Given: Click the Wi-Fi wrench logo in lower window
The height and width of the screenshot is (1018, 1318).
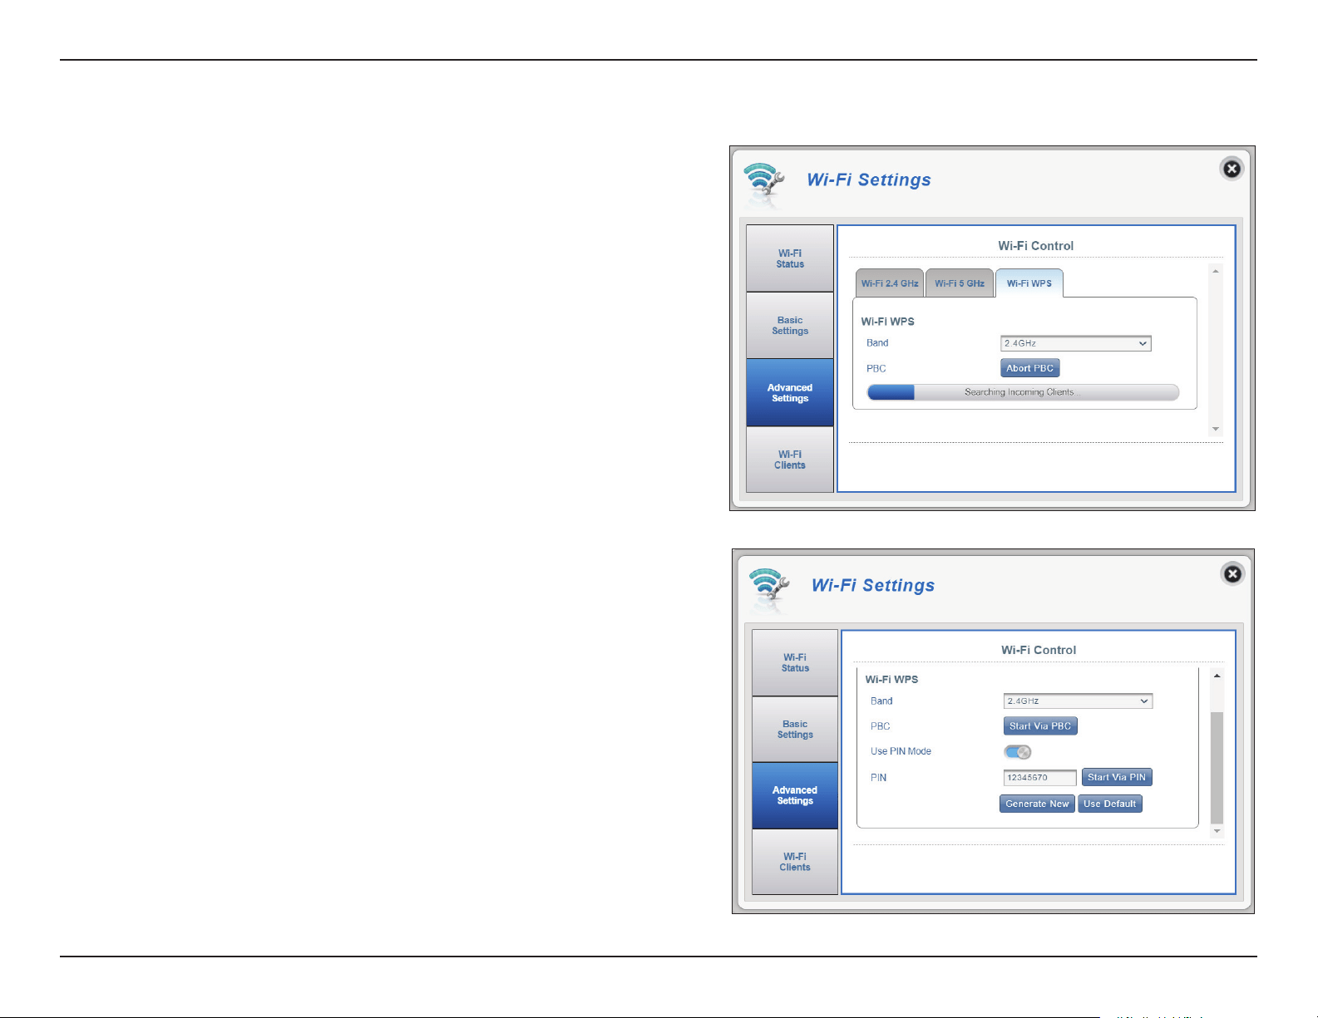Looking at the screenshot, I should click(769, 589).
